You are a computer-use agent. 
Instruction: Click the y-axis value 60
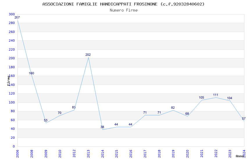(12, 120)
